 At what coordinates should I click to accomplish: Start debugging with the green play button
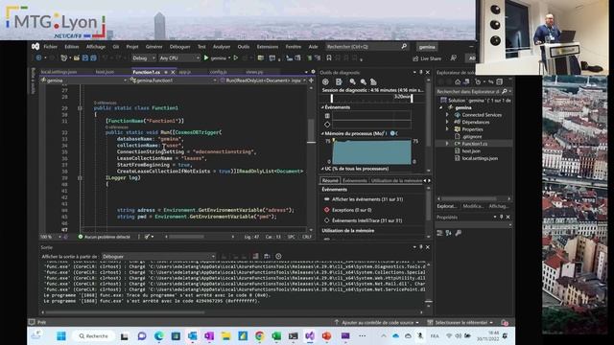(206, 57)
